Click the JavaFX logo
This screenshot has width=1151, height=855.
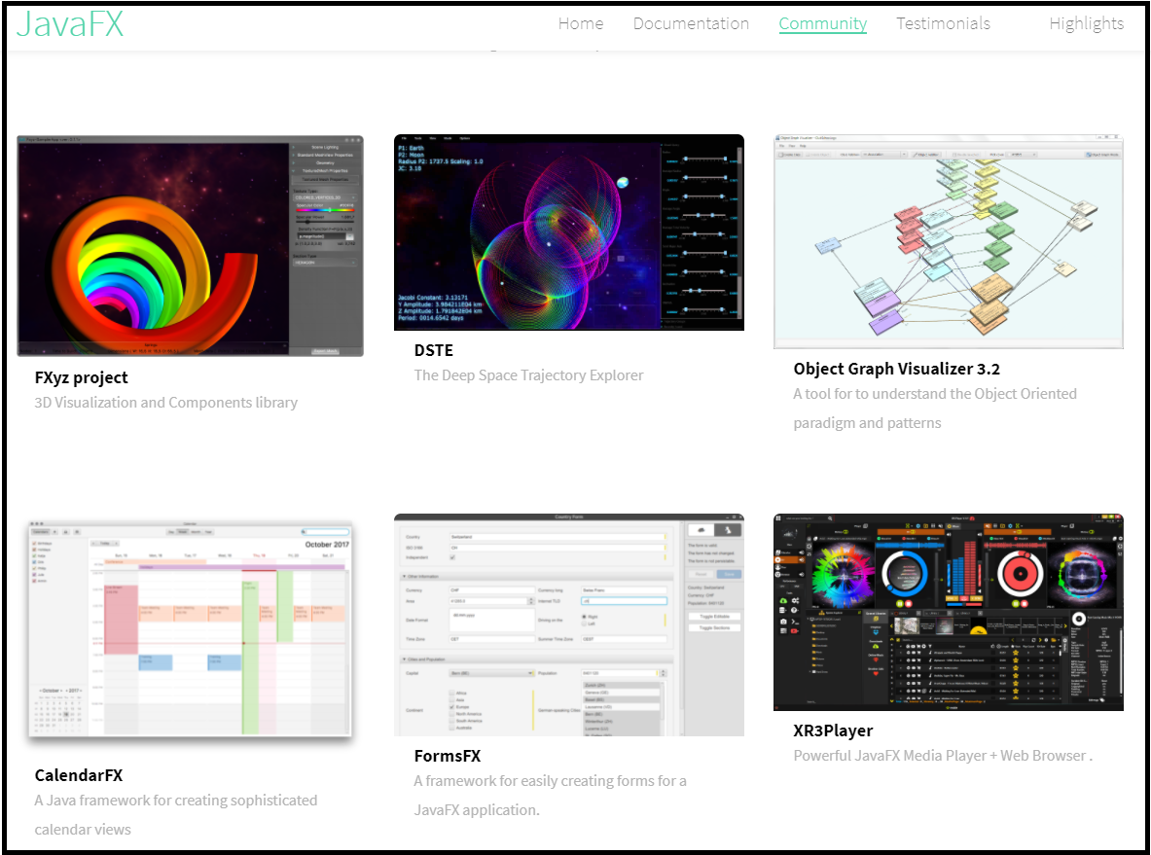click(x=70, y=23)
